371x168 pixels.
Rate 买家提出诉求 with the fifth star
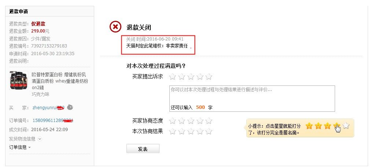209,77
